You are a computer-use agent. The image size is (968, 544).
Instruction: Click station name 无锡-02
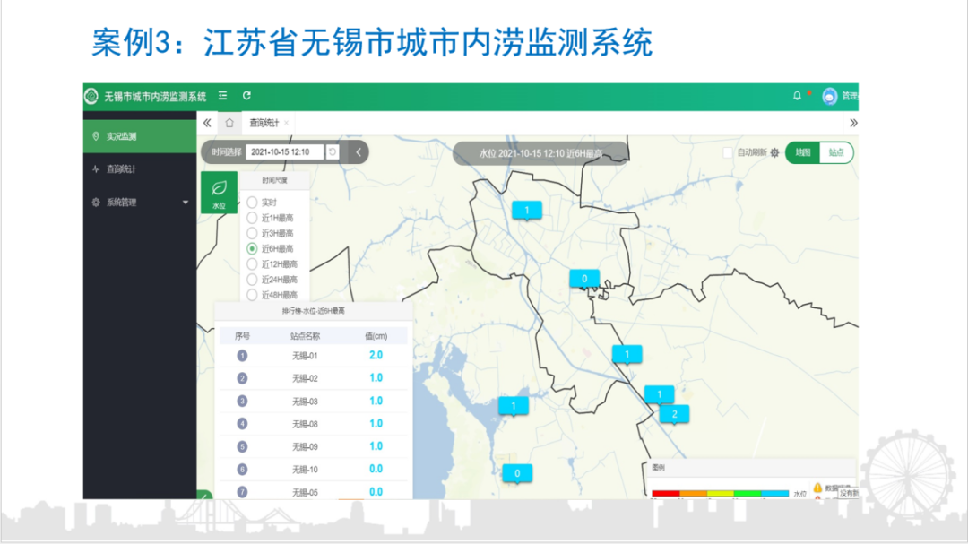click(305, 378)
